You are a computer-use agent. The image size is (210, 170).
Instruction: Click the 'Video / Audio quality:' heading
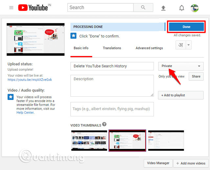pyautogui.click(x=26, y=90)
